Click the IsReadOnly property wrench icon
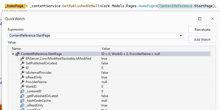Viewport: 220px width, 110px height. pyautogui.click(x=23, y=77)
